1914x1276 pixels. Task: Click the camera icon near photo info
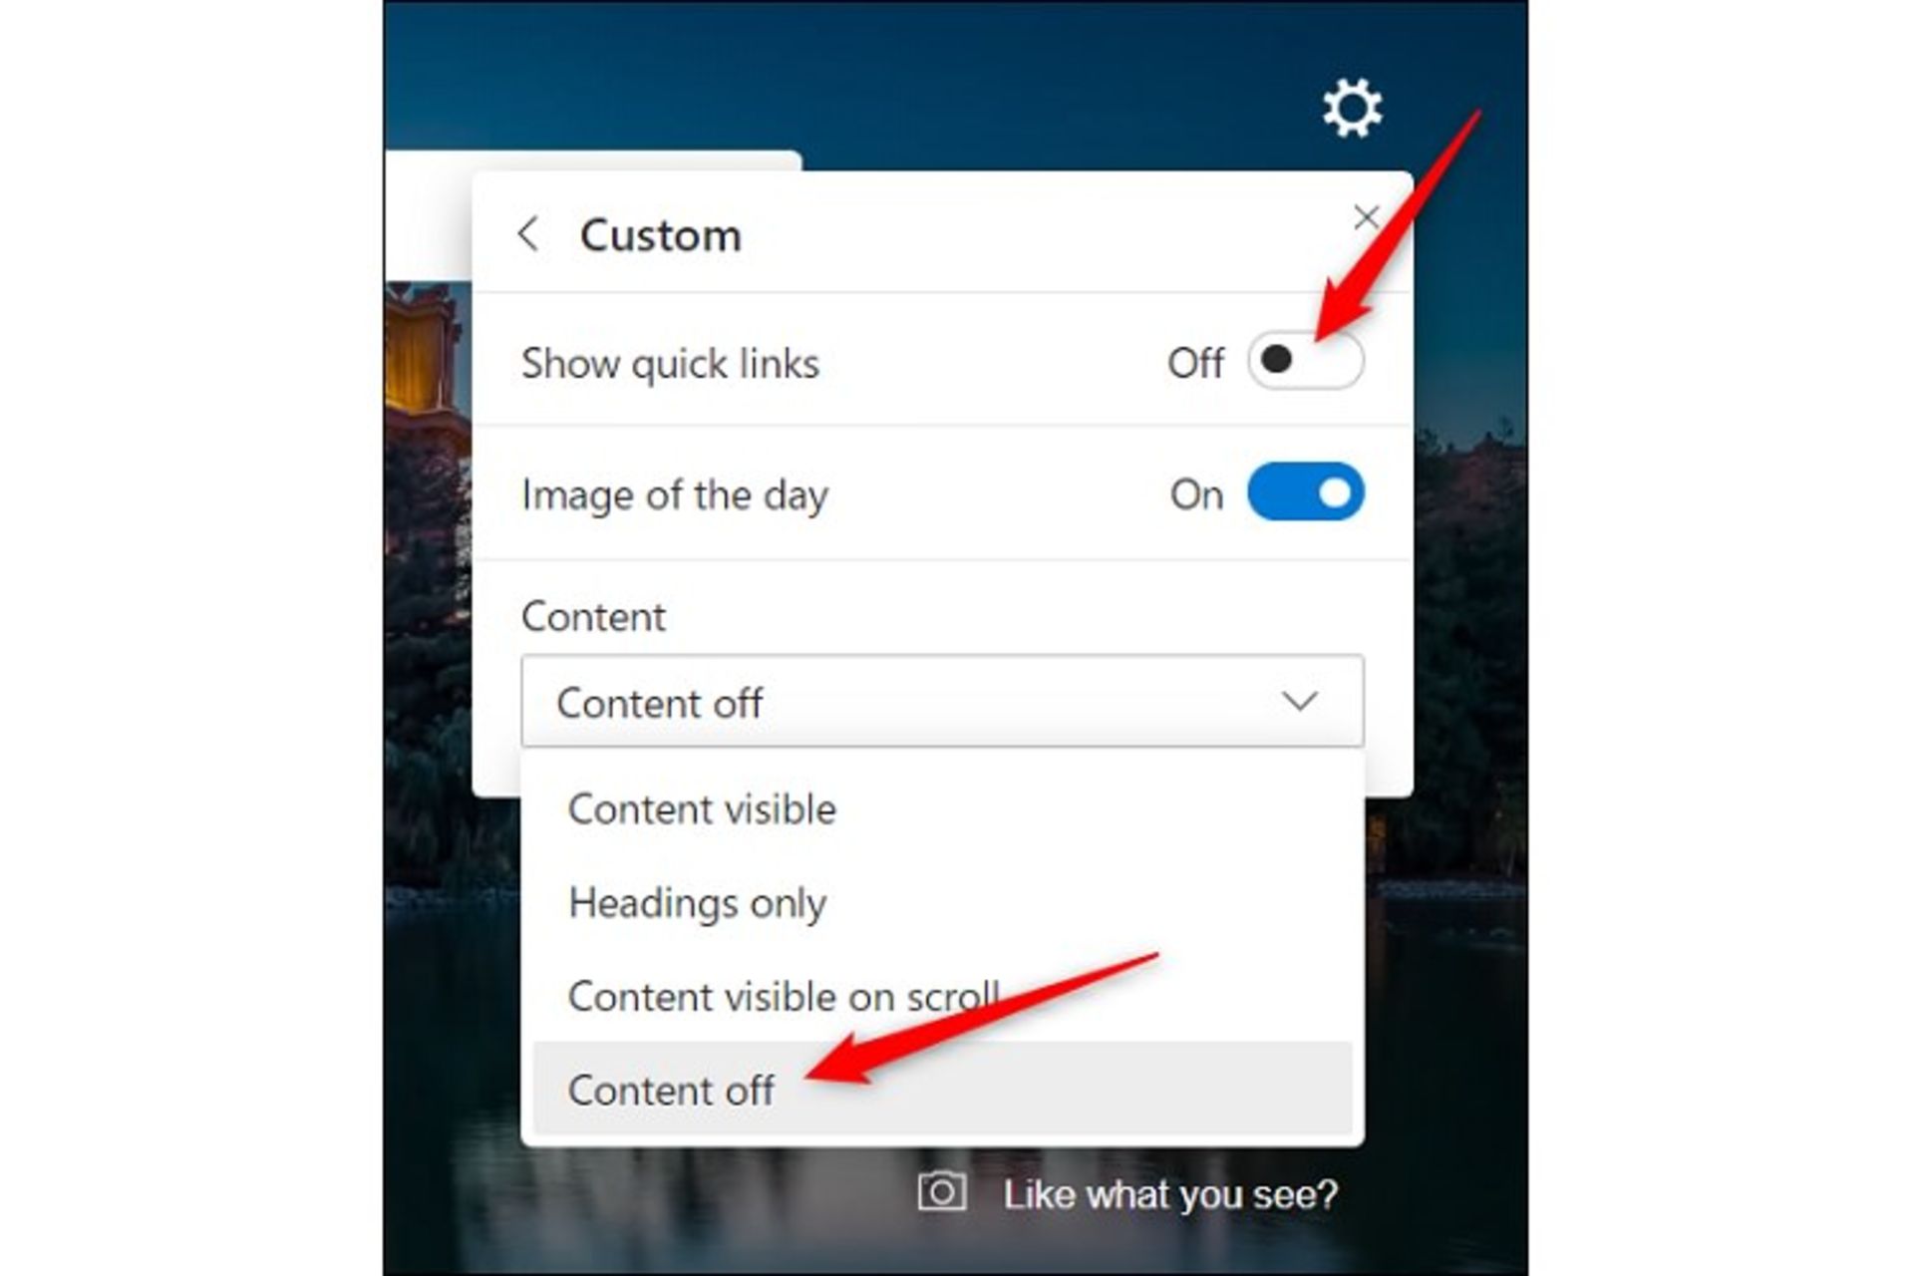coord(942,1192)
